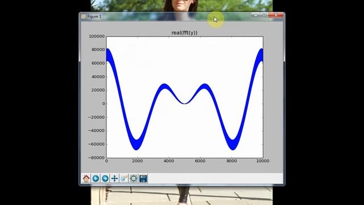Viewport: 364px width, 205px height.
Task: Go forward to next view arrow
Action: pyautogui.click(x=105, y=178)
